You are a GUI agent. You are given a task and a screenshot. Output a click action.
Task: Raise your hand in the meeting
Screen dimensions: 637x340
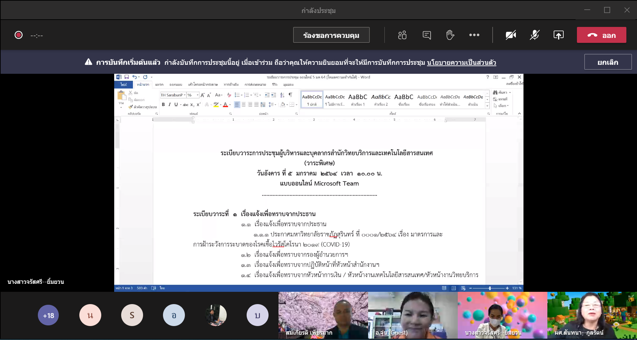coord(450,35)
